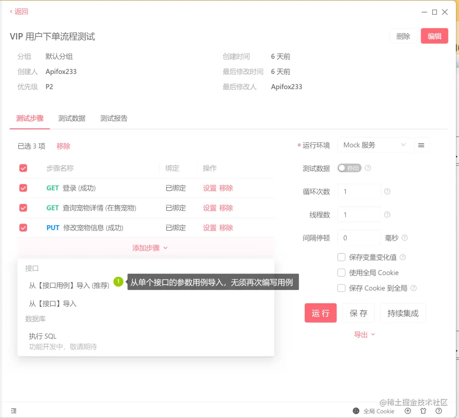Switch to 测试步骤 tab
The width and height of the screenshot is (459, 418).
coord(30,119)
